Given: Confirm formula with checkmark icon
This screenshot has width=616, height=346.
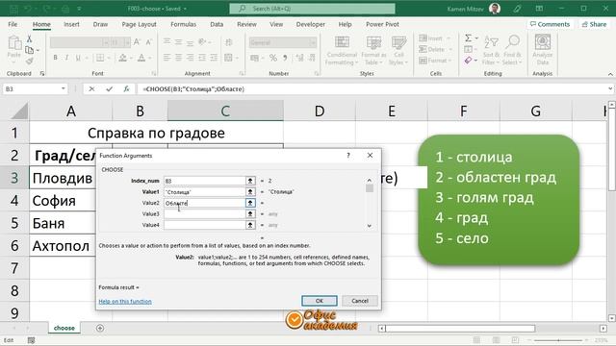Looking at the screenshot, I should coord(109,89).
